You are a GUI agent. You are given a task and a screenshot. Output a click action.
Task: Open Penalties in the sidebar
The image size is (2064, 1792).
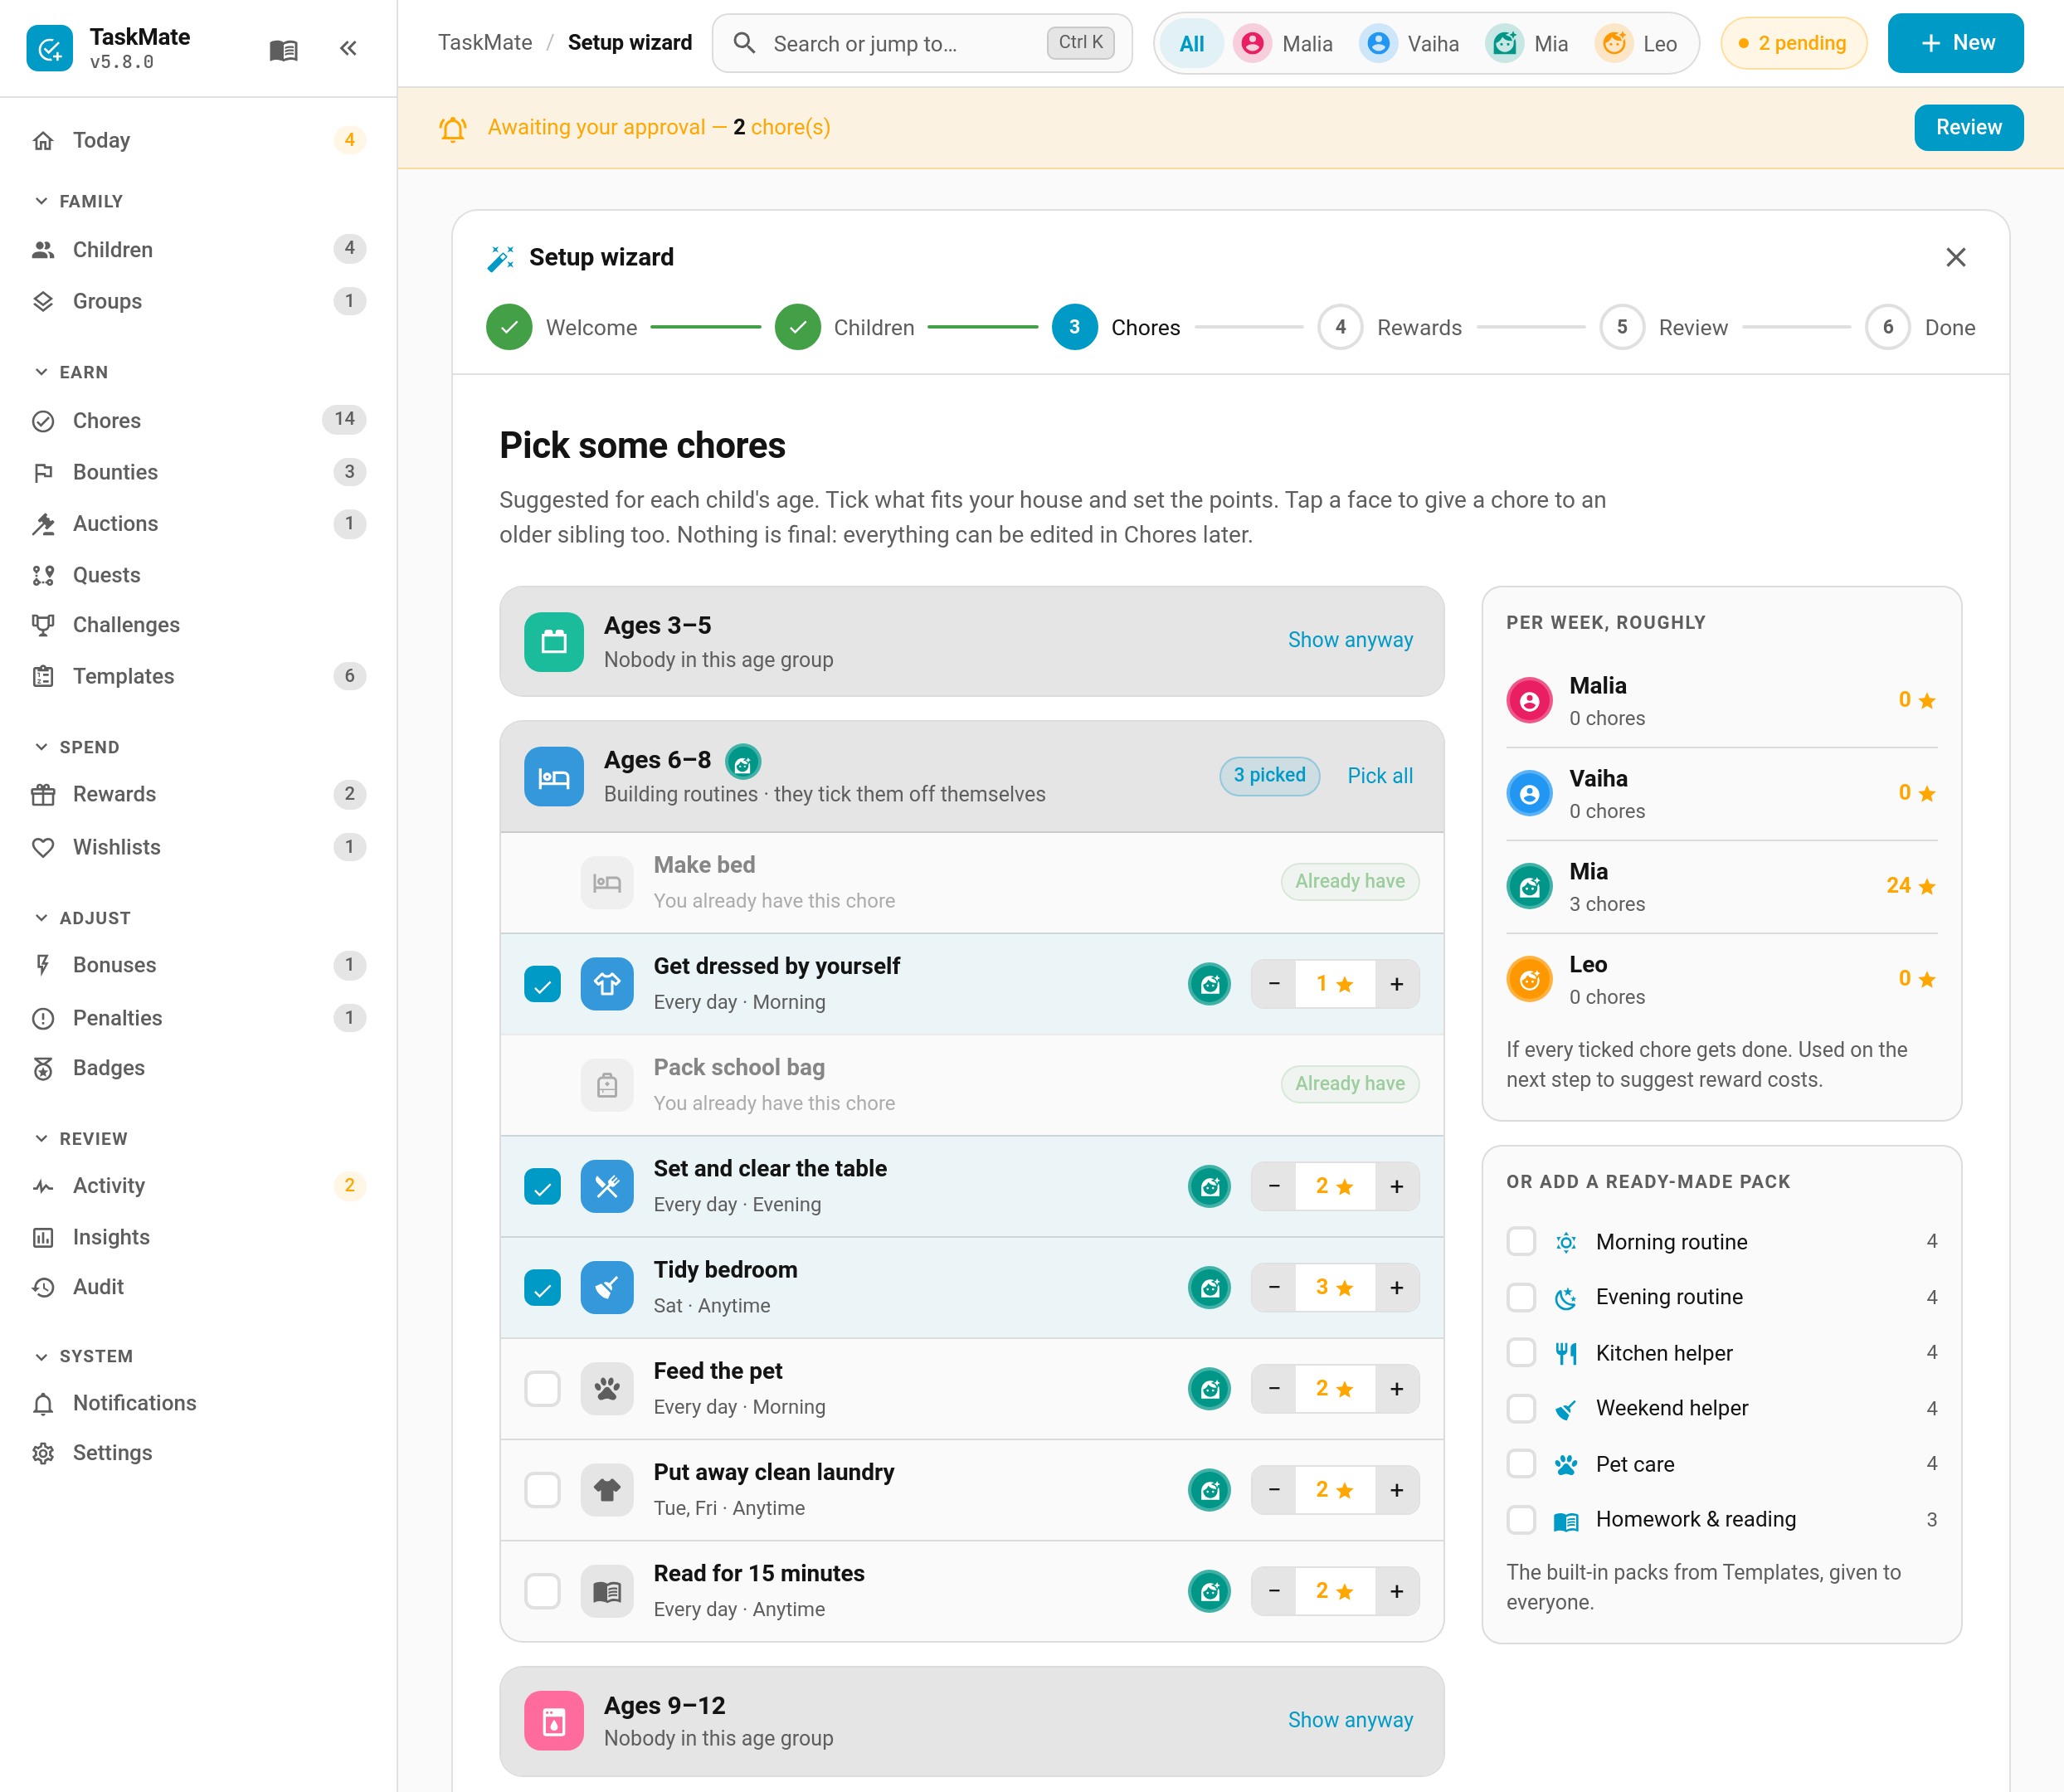198,1018
